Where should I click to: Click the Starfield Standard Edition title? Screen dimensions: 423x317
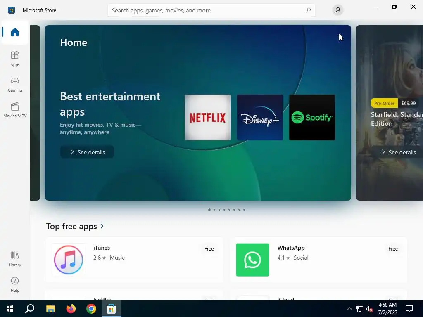click(397, 119)
